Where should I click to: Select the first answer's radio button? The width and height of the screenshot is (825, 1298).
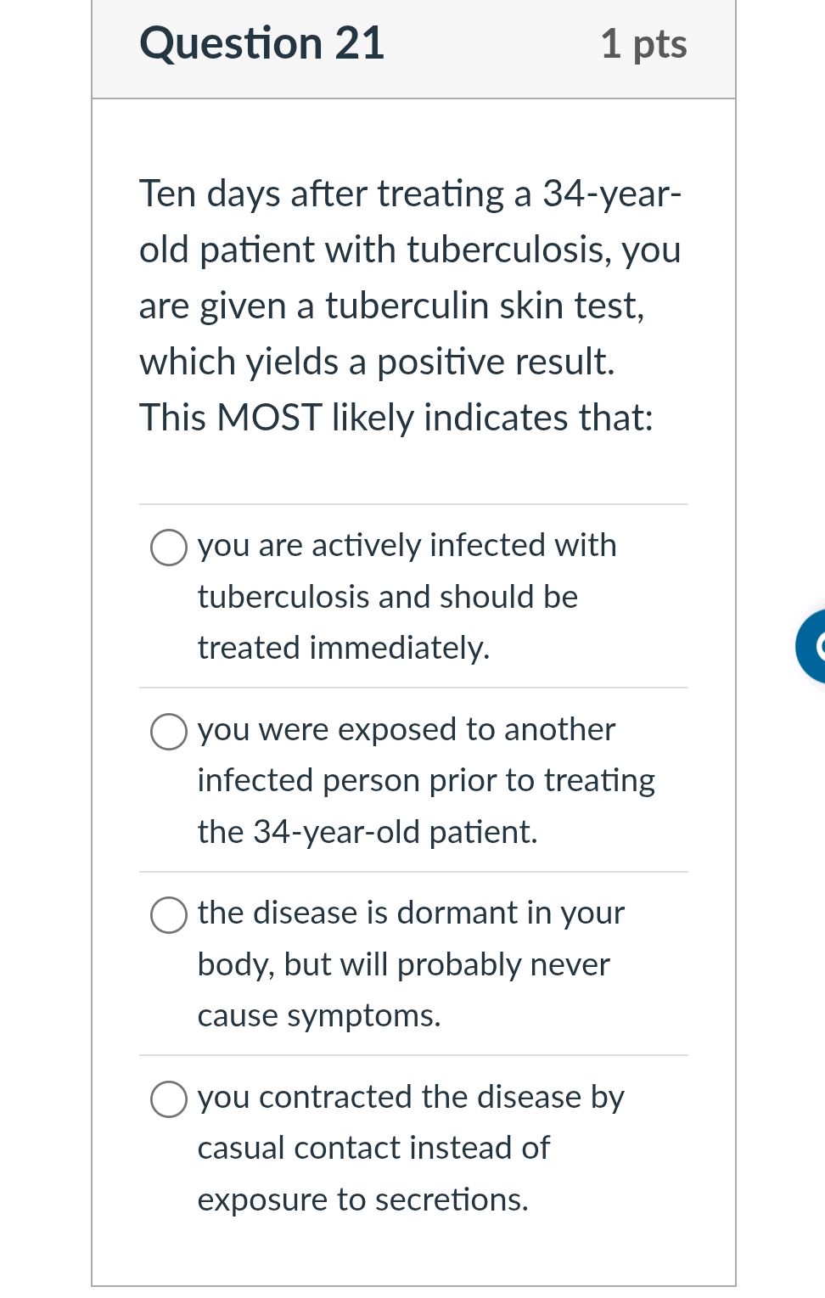[x=169, y=548]
